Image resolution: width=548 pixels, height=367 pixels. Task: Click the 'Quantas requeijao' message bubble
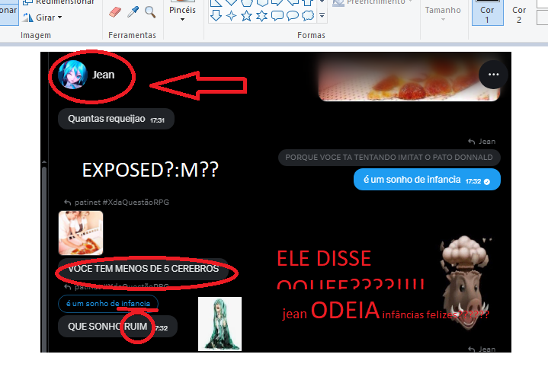pyautogui.click(x=116, y=119)
